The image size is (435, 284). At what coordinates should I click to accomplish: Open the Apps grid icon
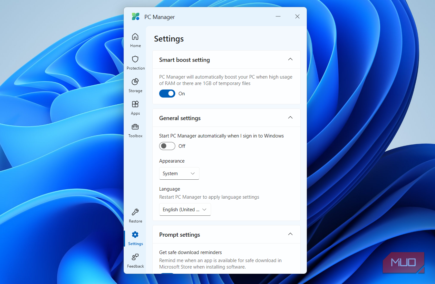(x=135, y=104)
